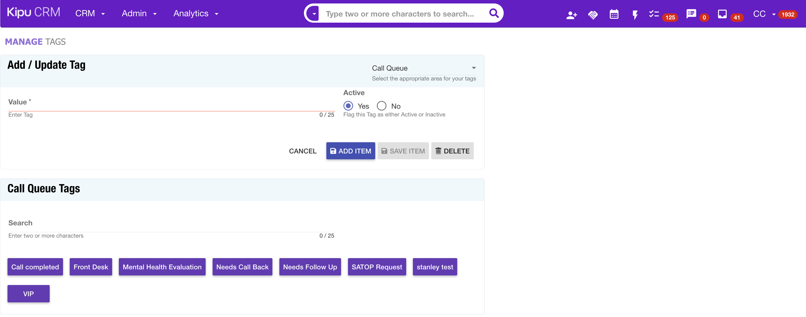The height and width of the screenshot is (317, 806).
Task: Select the VIP tag chip
Action: coord(28,294)
